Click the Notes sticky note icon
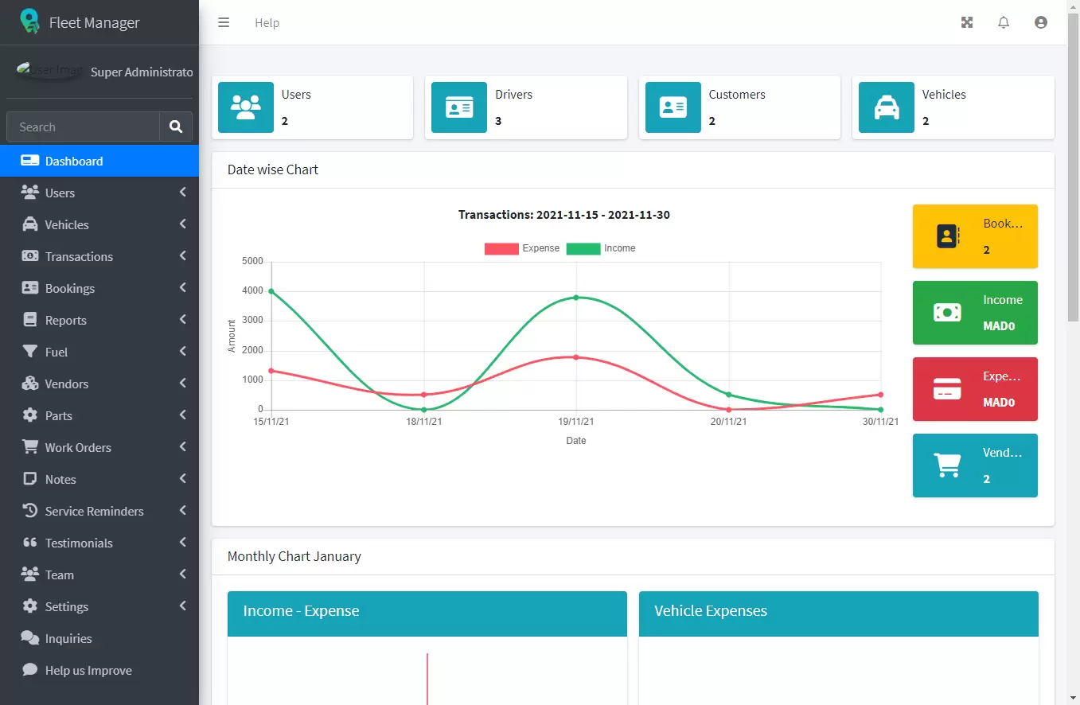This screenshot has width=1080, height=705. (30, 479)
